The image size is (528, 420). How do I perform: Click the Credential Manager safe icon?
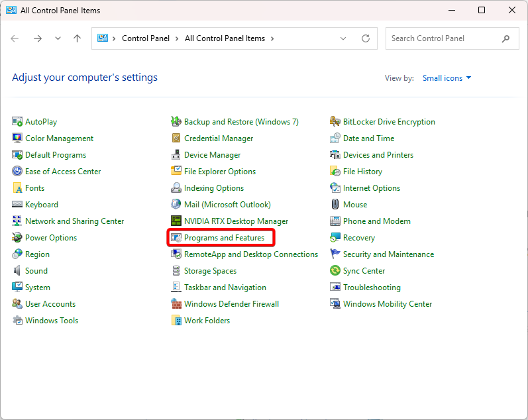(x=176, y=138)
